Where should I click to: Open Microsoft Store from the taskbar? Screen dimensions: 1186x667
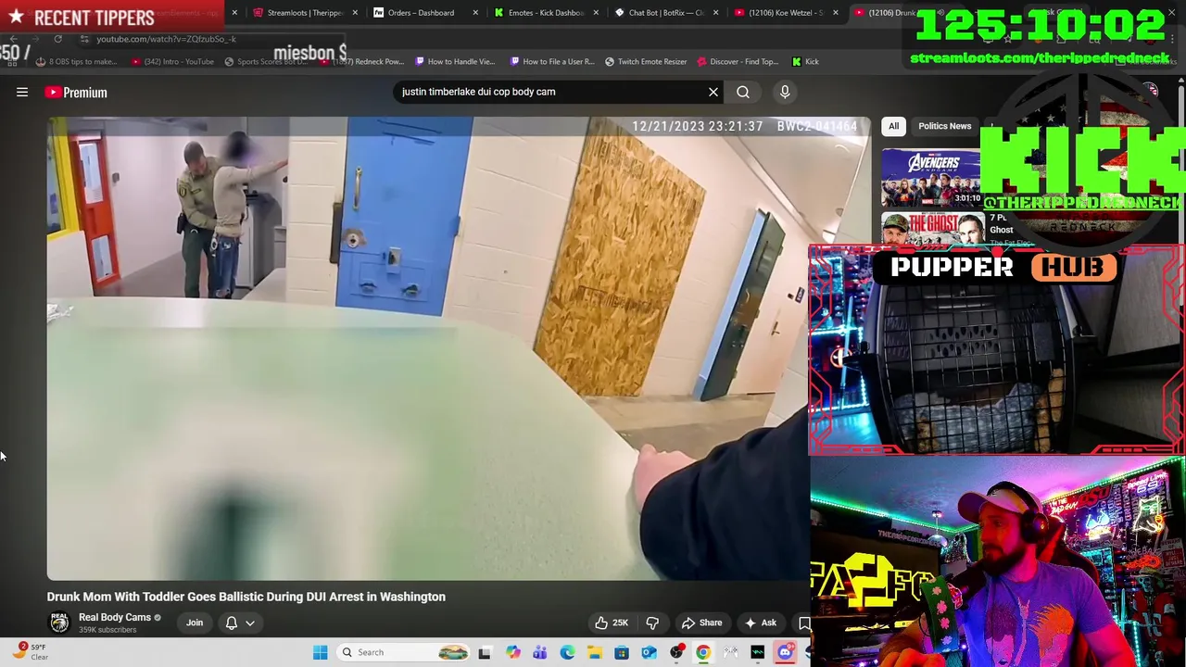click(622, 652)
